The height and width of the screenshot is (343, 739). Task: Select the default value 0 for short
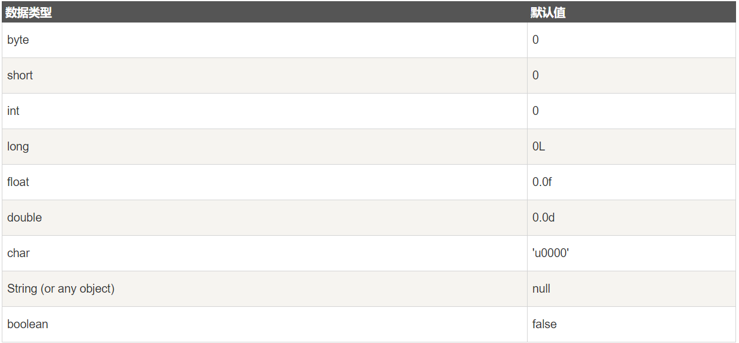click(536, 76)
